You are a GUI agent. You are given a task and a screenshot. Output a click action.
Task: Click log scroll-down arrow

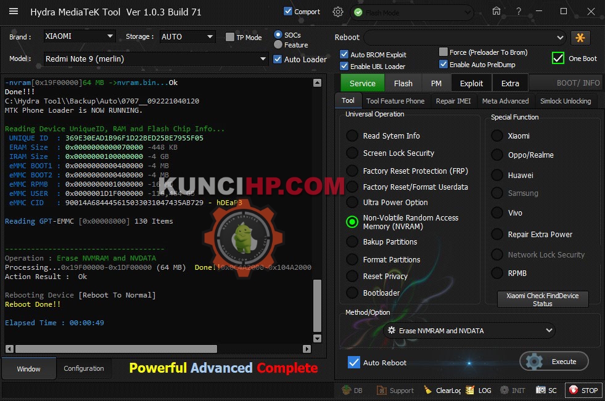point(317,338)
